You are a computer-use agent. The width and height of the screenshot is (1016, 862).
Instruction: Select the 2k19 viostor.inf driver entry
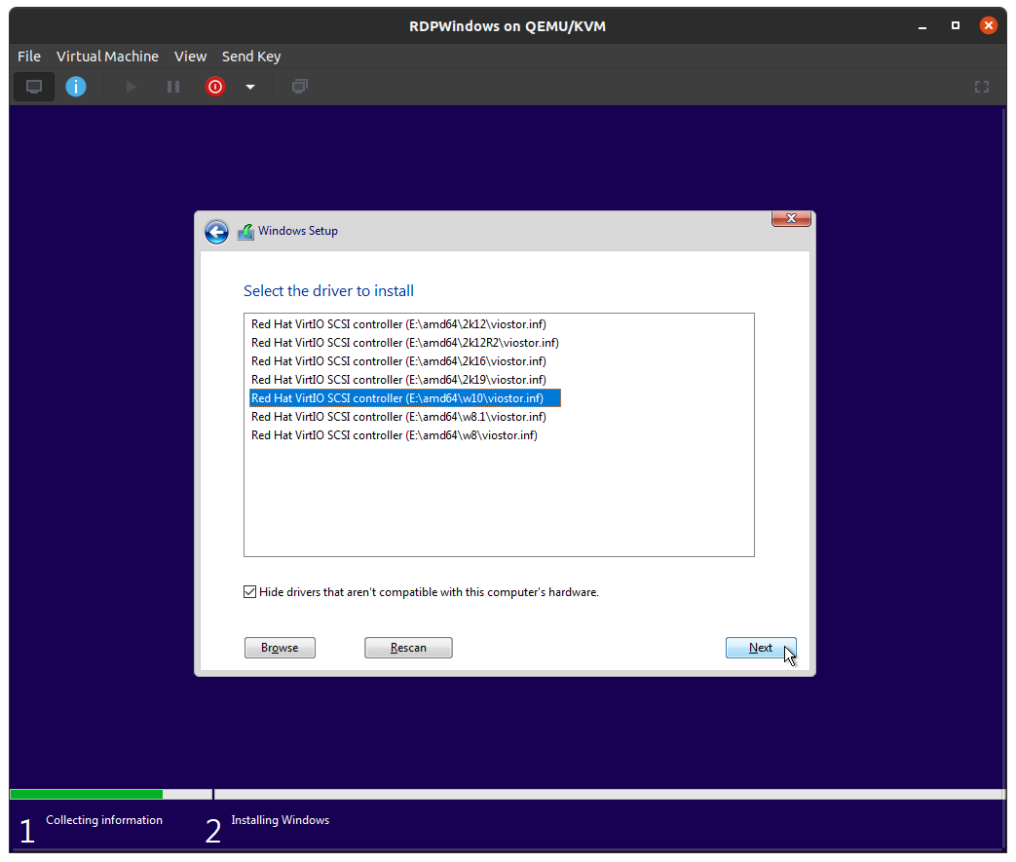pos(398,380)
